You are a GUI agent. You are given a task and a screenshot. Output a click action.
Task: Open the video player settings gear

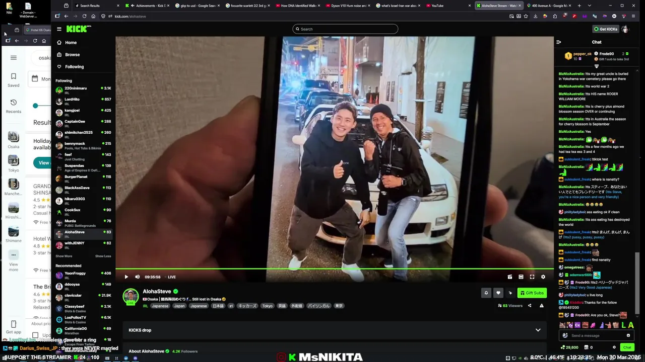tap(543, 277)
